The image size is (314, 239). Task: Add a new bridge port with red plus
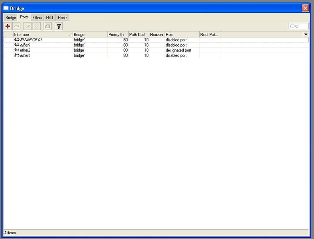click(8, 26)
